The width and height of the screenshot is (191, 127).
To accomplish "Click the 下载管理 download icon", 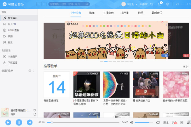I will click(5, 63).
